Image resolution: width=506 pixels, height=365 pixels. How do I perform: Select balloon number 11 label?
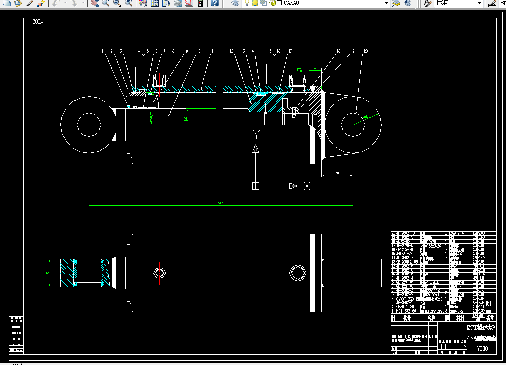point(213,51)
